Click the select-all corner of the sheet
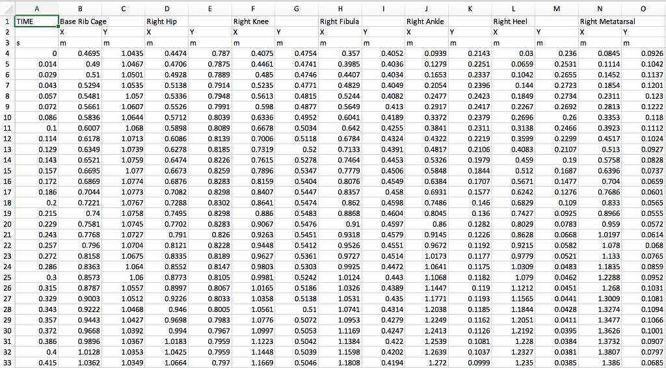Viewport: 666px width, 368px height. click(x=7, y=8)
